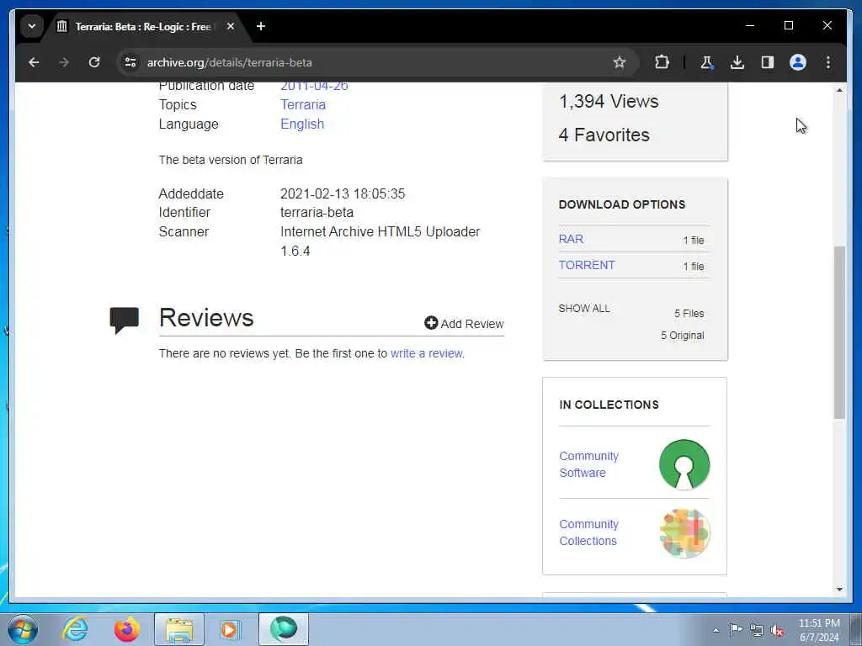Click the scrollbar down arrow
The width and height of the screenshot is (862, 646).
point(839,590)
